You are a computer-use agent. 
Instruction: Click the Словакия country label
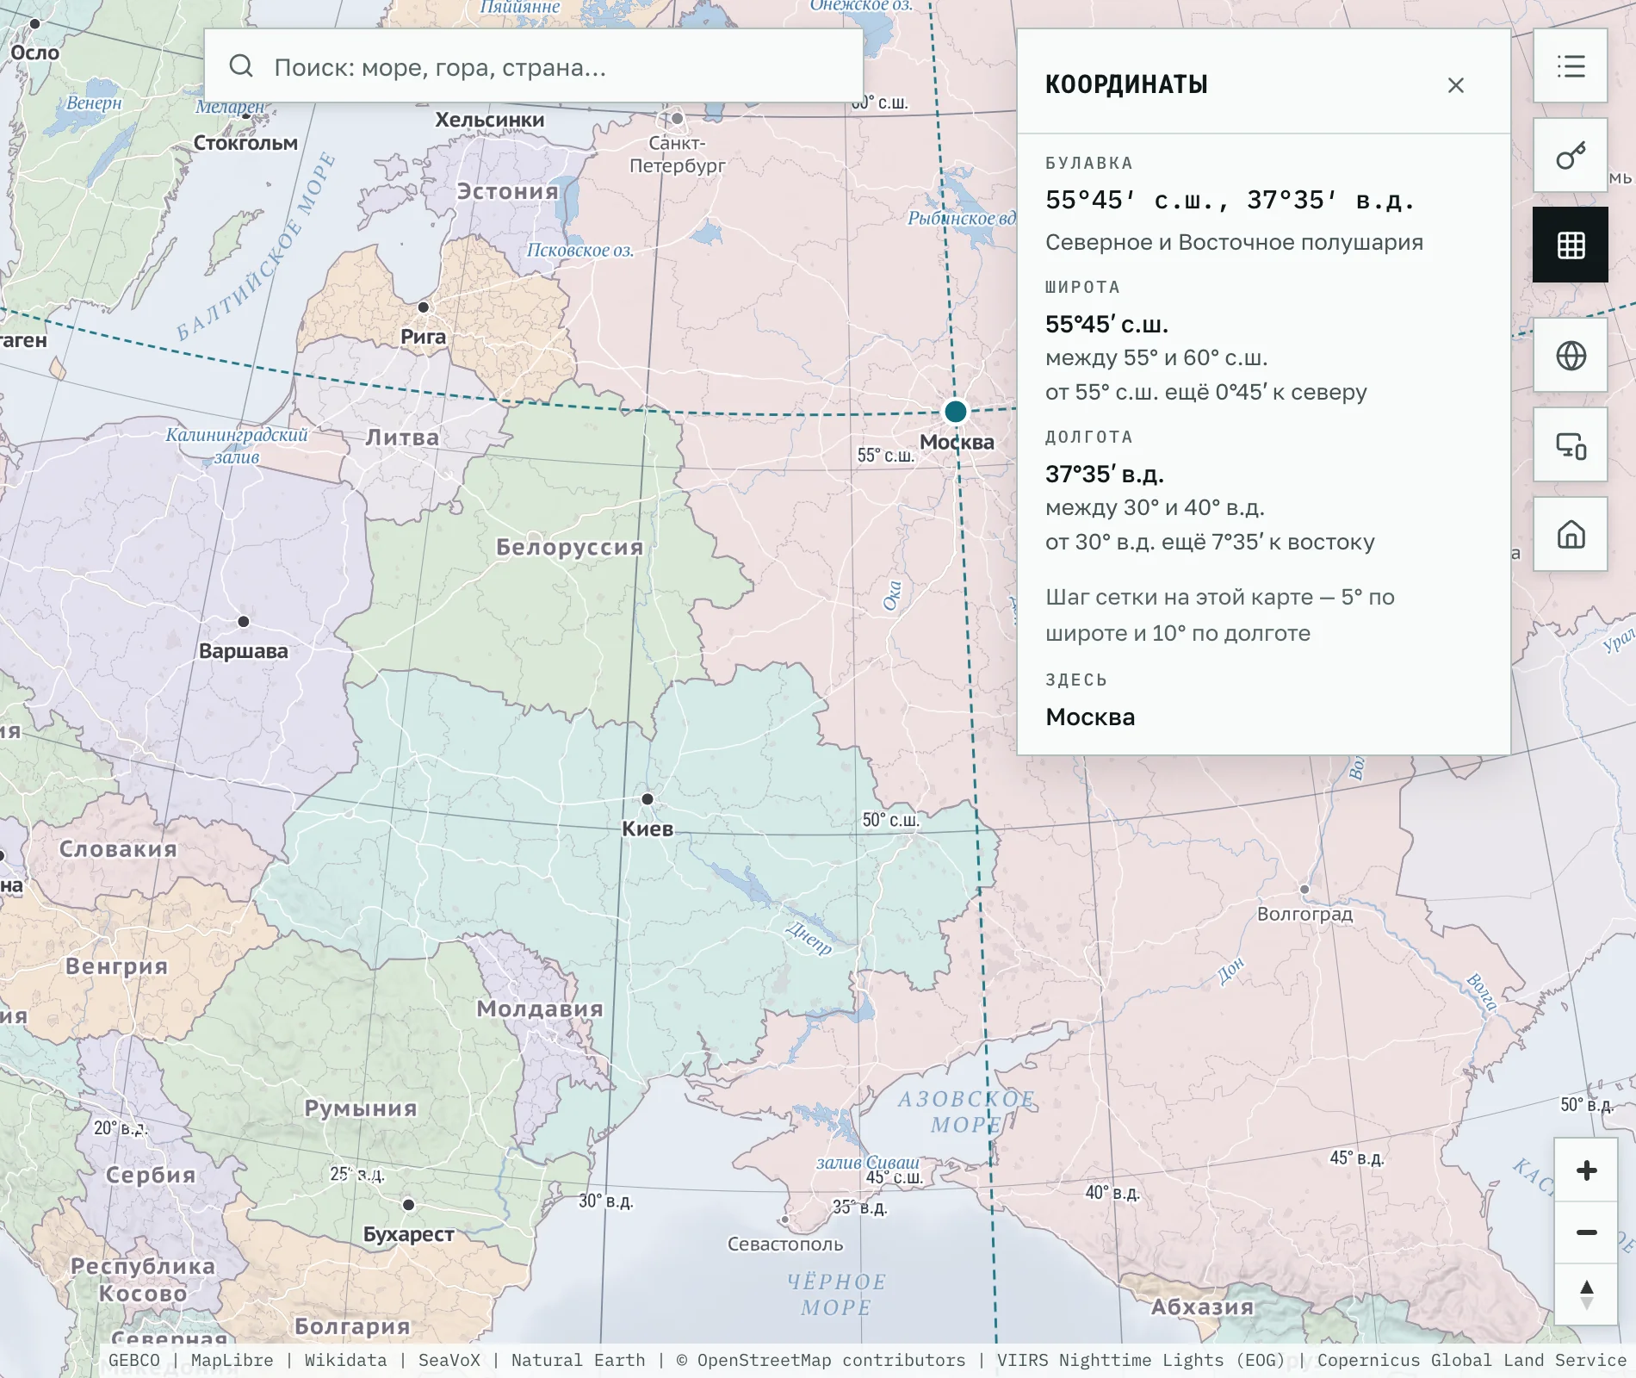pos(118,849)
